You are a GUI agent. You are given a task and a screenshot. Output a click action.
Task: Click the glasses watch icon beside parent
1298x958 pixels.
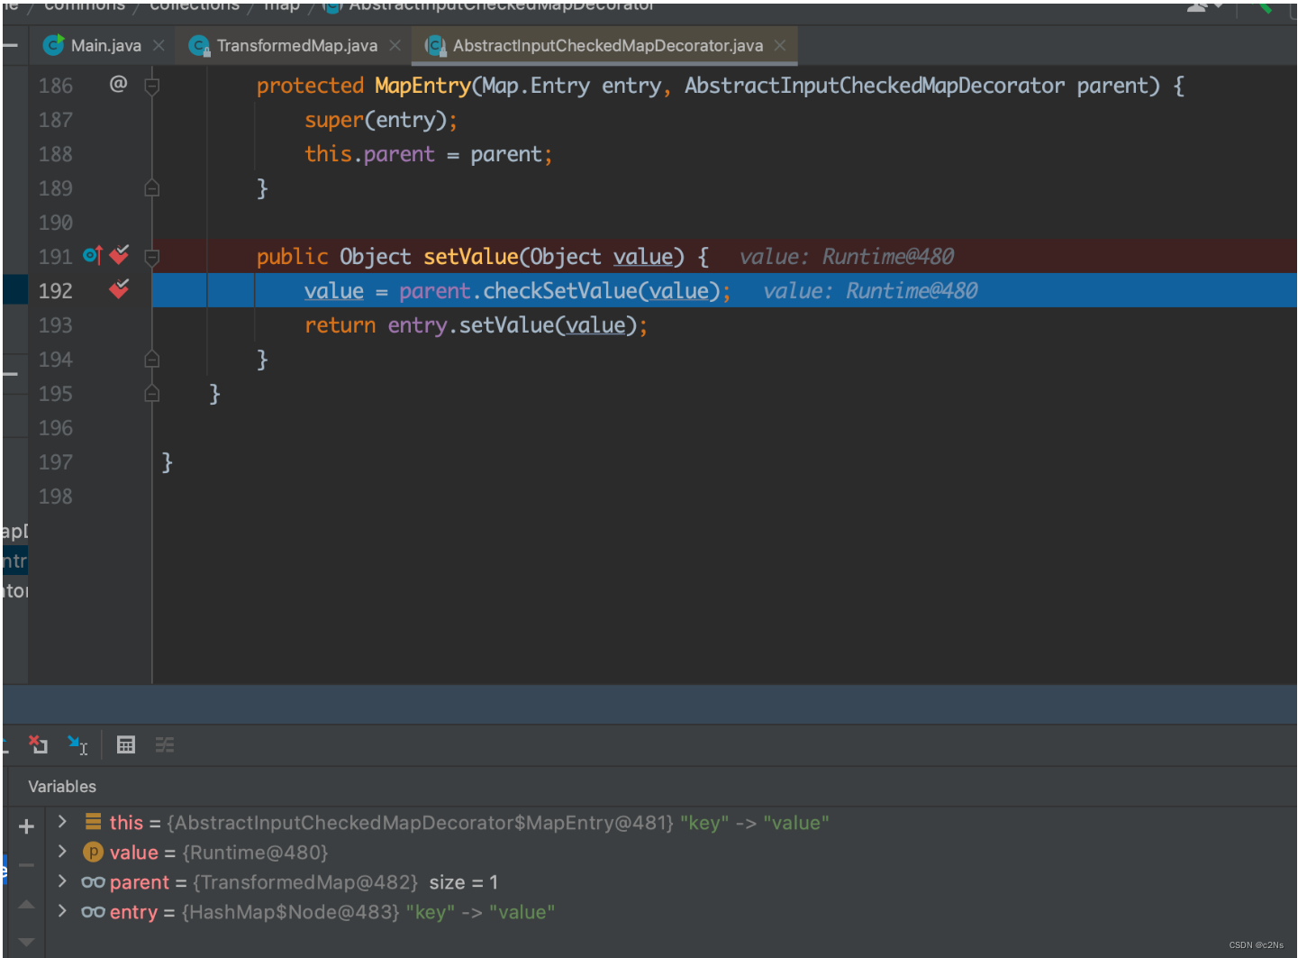click(93, 882)
